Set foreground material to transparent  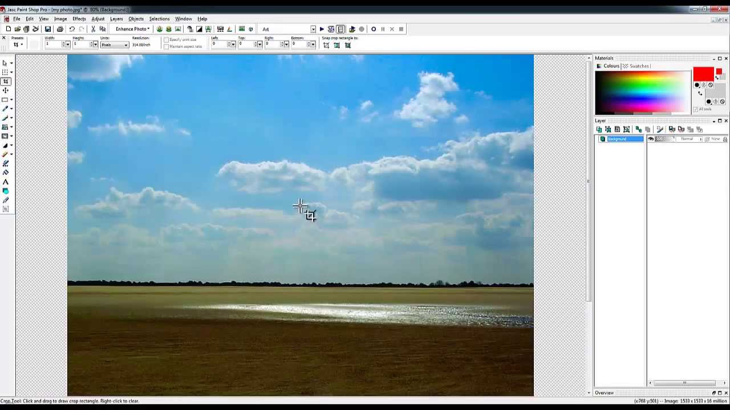tap(711, 85)
